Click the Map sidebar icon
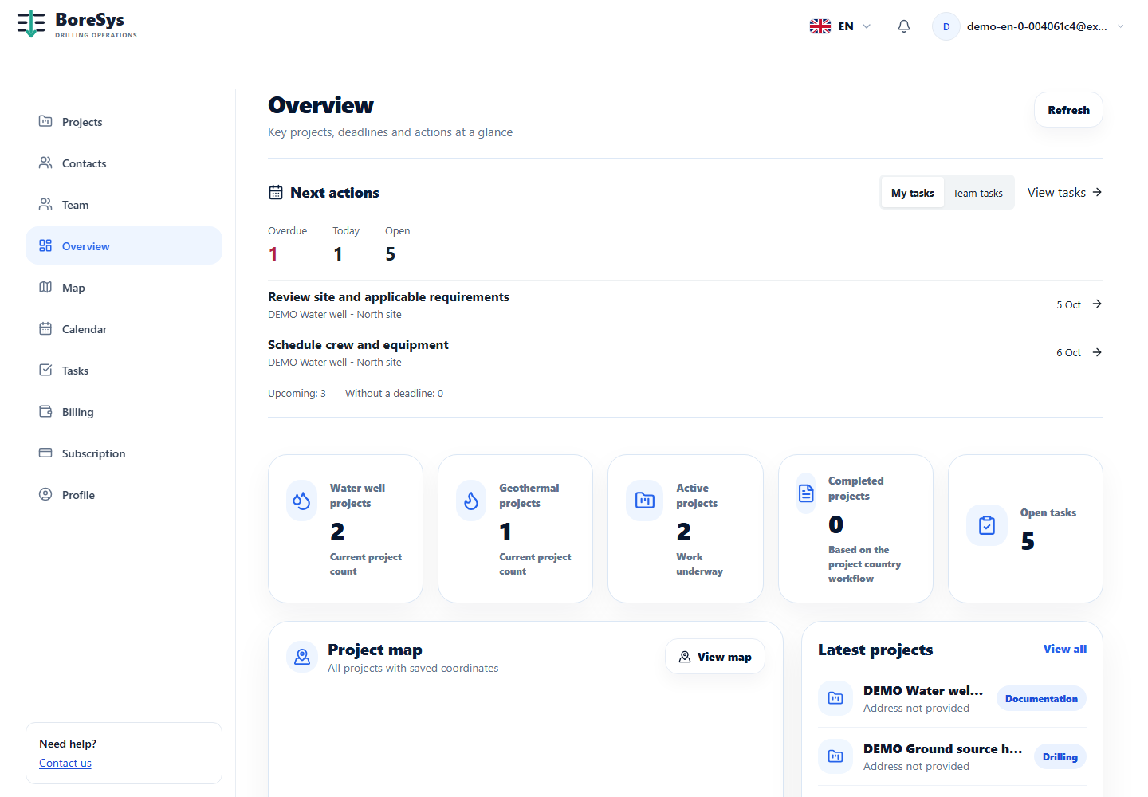The image size is (1148, 797). tap(45, 287)
